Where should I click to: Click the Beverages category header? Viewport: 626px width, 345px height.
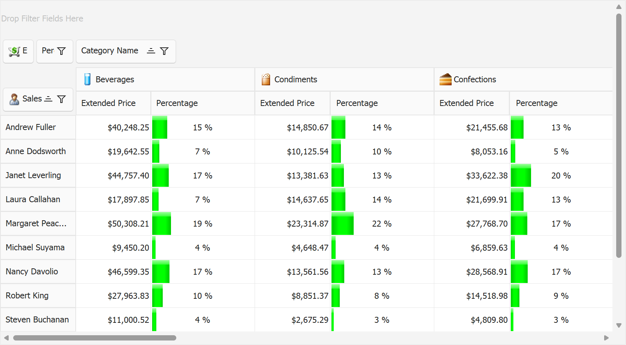click(115, 79)
